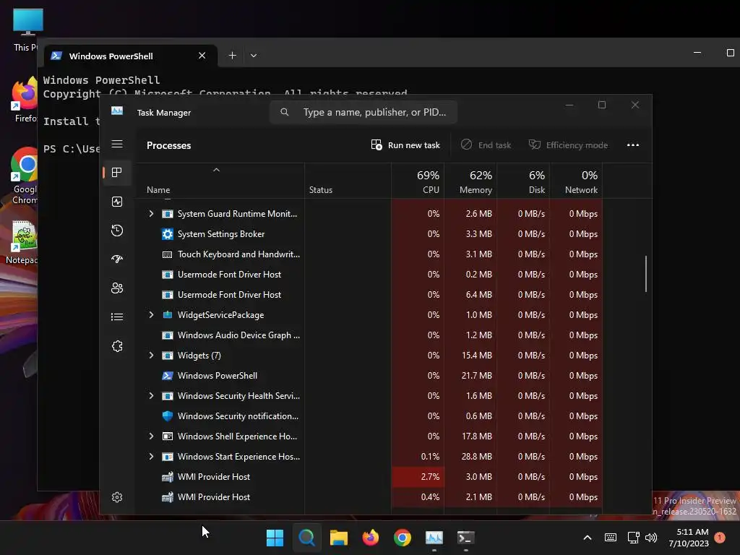
Task: Sort processes by Disk column
Action: (523, 182)
